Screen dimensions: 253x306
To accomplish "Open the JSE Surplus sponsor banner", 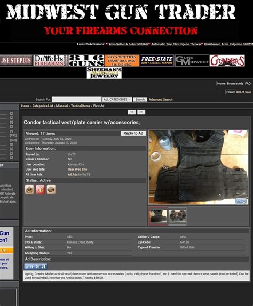I will coord(17,60).
